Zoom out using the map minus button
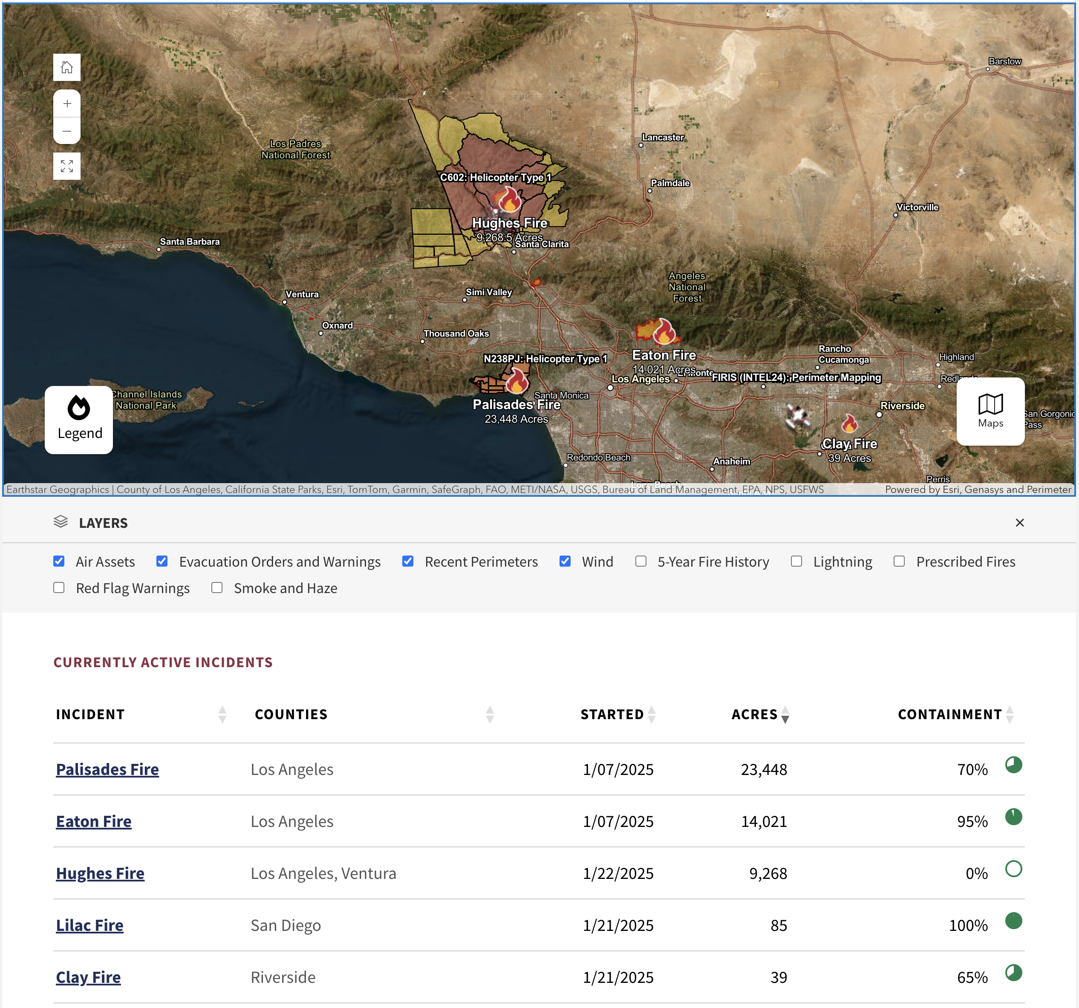 (x=67, y=131)
